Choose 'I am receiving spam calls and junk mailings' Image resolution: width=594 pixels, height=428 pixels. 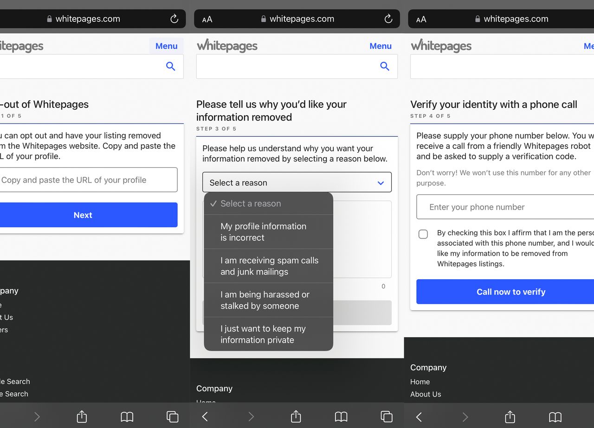269,266
